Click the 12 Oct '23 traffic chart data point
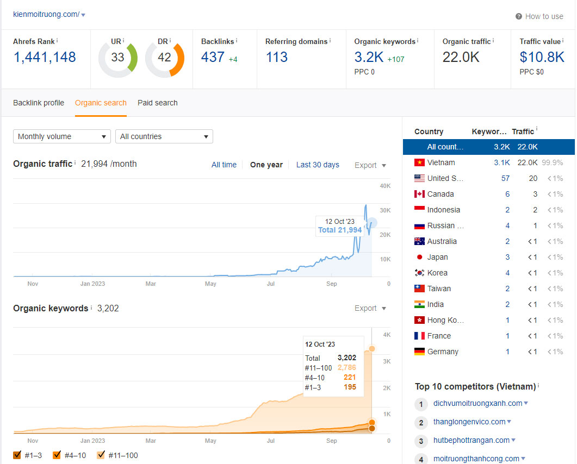This screenshot has width=577, height=464. click(x=372, y=222)
